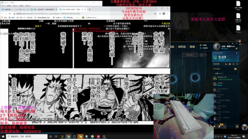The width and height of the screenshot is (248, 139).
Task: Open the Chrome three-dot menu
Action: coord(168,14)
